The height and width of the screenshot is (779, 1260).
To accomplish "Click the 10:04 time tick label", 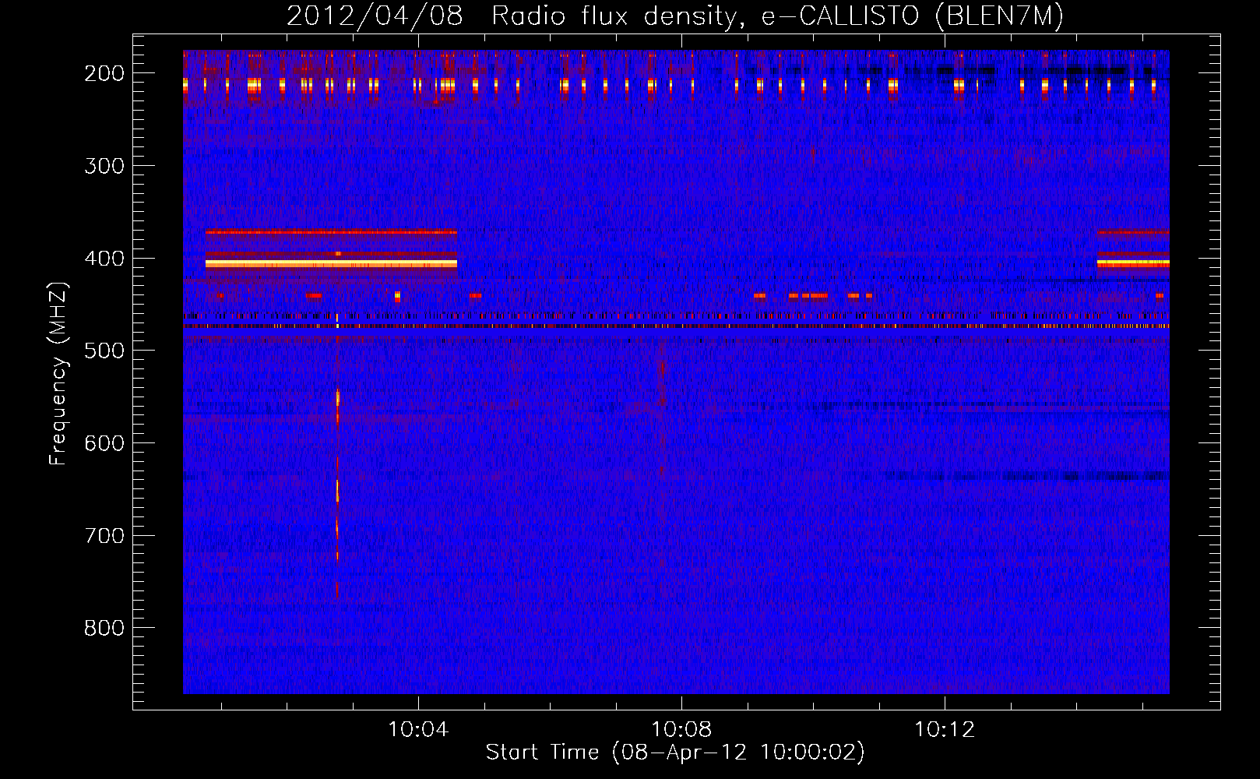I will coord(418,730).
